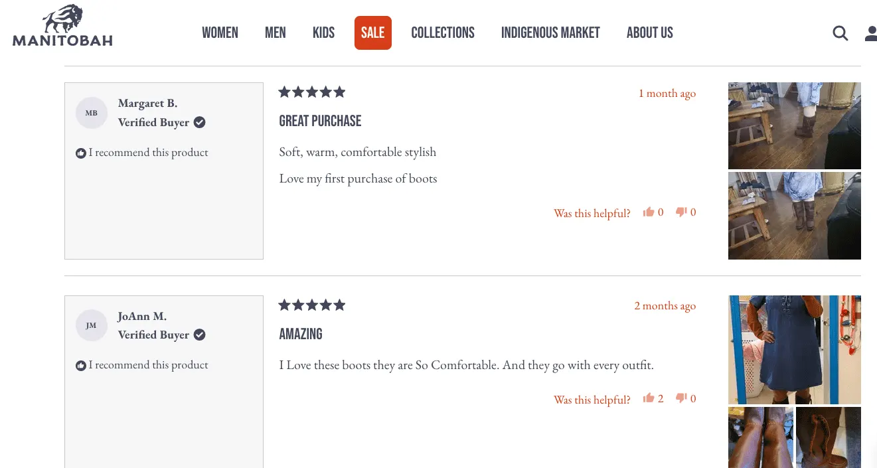Click the account profile icon
Viewport: 877px width, 468px height.
pos(870,33)
